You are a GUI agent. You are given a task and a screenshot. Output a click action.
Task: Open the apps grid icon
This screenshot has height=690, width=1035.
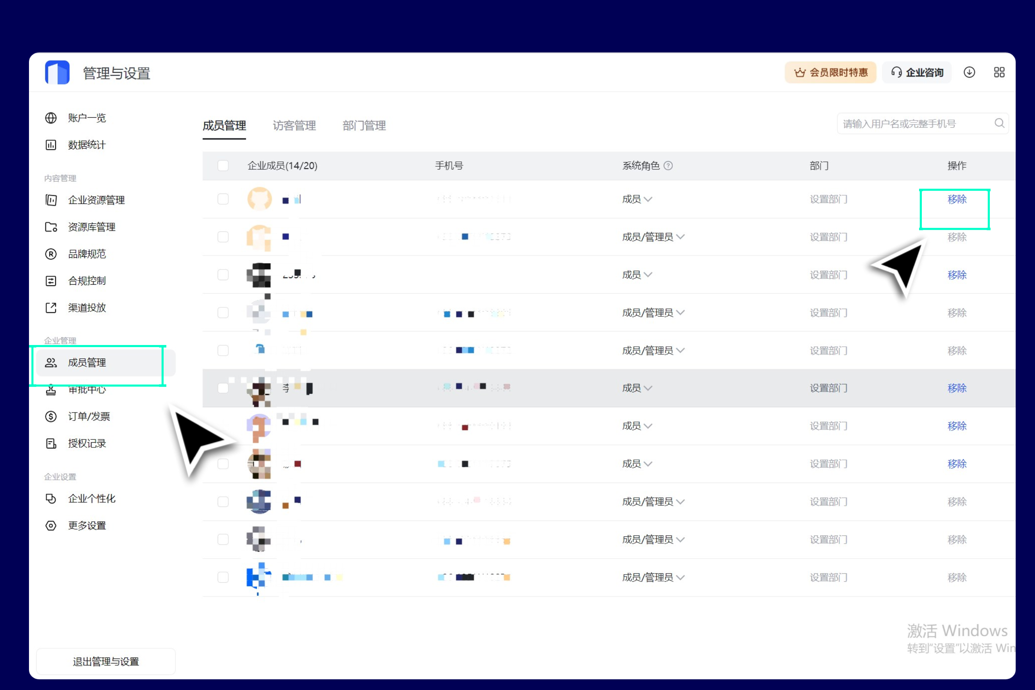pyautogui.click(x=999, y=72)
